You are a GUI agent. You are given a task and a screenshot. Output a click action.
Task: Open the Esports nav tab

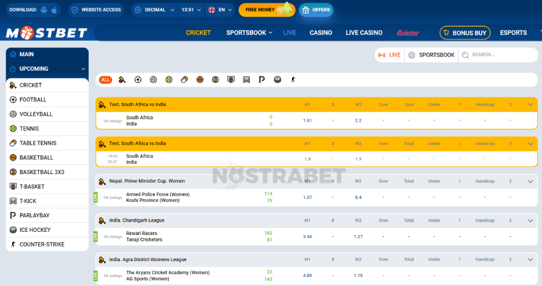[513, 33]
